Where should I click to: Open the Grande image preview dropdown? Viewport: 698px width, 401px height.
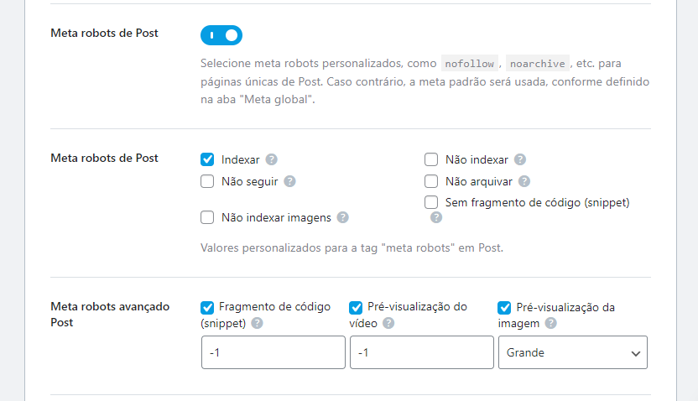point(572,352)
